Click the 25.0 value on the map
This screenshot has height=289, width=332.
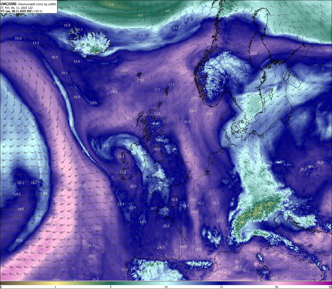(198, 249)
